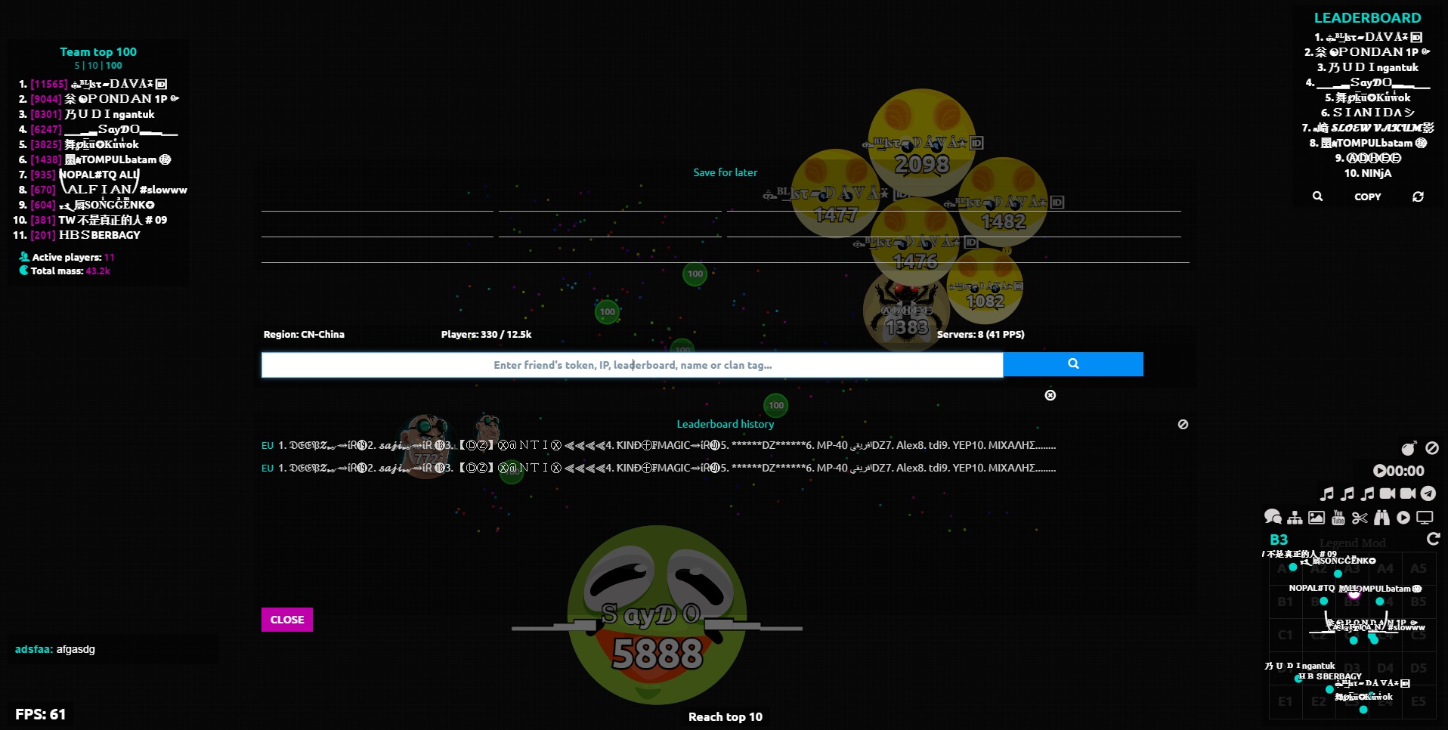Image resolution: width=1448 pixels, height=730 pixels.
Task: Click 'Region: CN-China' label
Action: coord(304,334)
